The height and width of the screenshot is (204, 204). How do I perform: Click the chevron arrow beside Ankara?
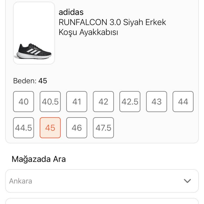pos(187,181)
